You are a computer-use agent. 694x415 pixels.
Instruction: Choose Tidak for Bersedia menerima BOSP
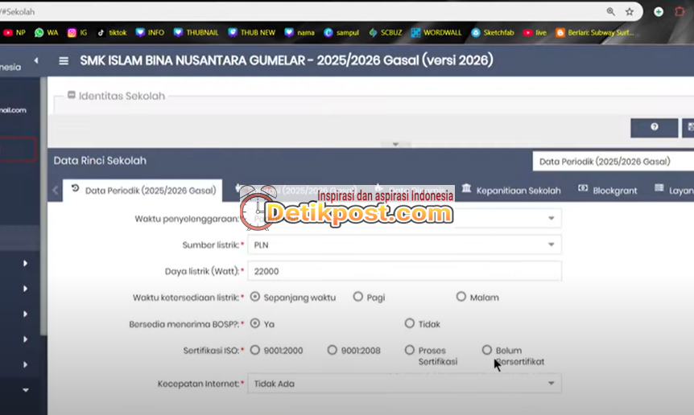[x=410, y=323]
